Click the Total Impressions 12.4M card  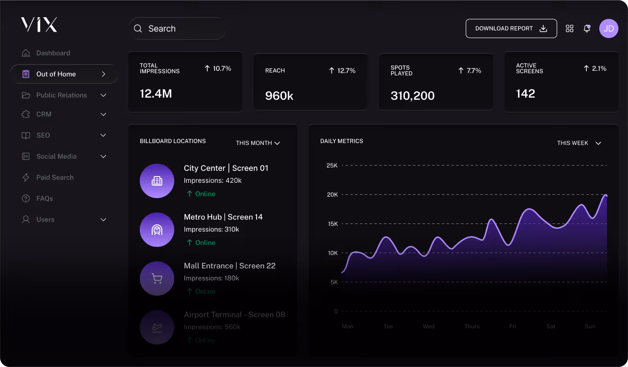coord(185,82)
